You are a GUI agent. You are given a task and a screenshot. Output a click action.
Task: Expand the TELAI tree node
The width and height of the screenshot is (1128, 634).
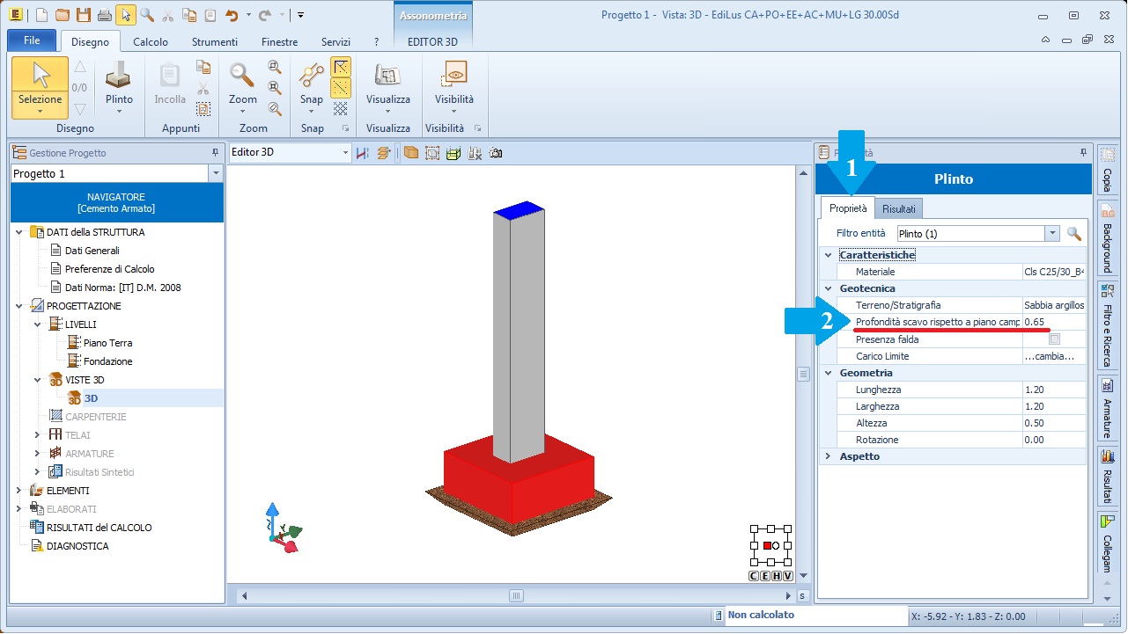[37, 435]
